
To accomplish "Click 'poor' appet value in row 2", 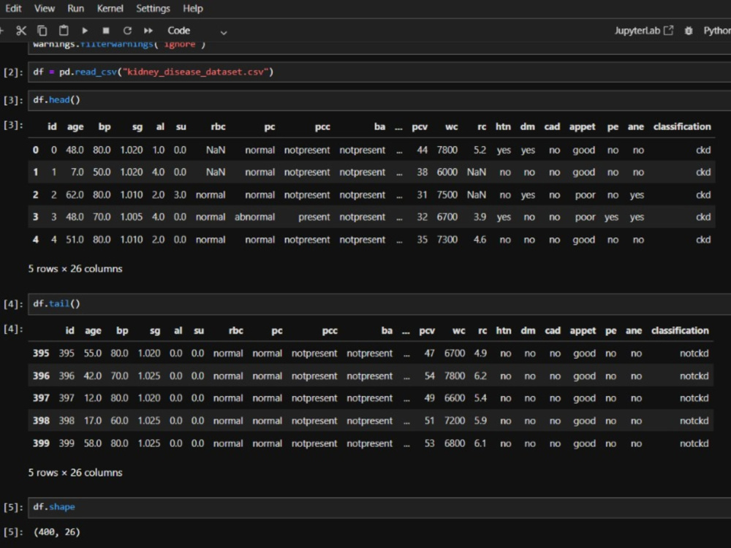I will [585, 195].
